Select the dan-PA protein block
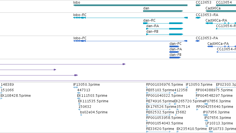236x133 pixels. point(174,52)
